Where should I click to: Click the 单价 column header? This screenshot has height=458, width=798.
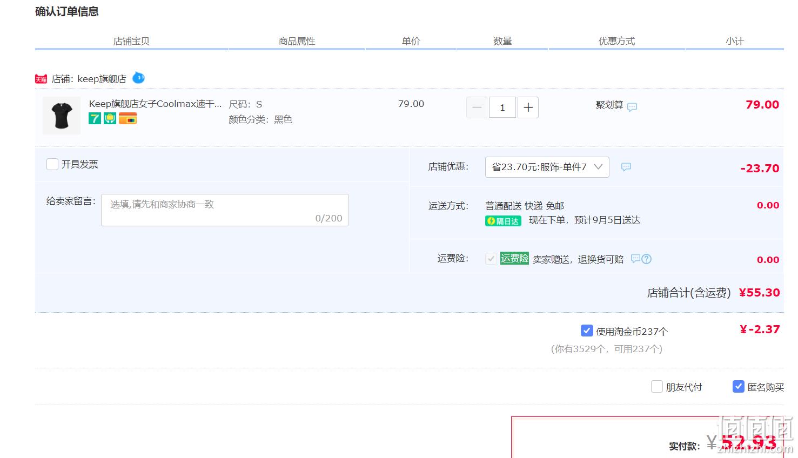(411, 41)
